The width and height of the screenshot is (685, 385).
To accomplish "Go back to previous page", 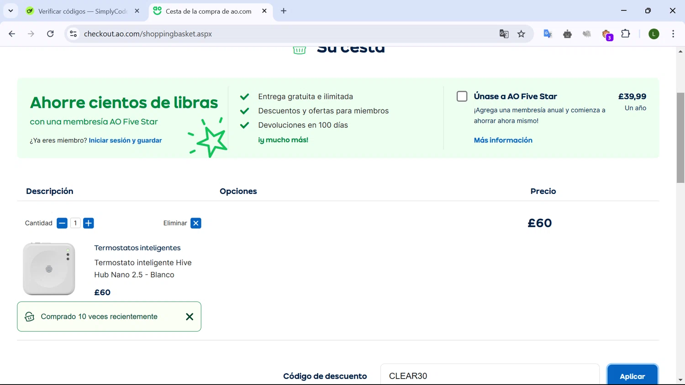I will 12,34.
